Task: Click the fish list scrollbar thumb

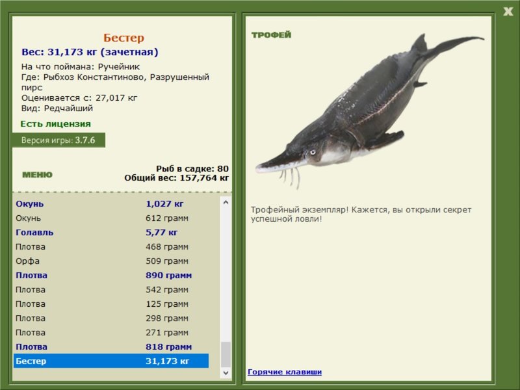Action: pos(226,355)
